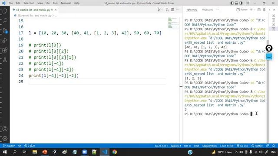Open Chrome from Windows taskbar
The image size is (278, 156).
click(114, 152)
